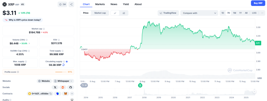Open the Compare with dropdown

pos(199,13)
